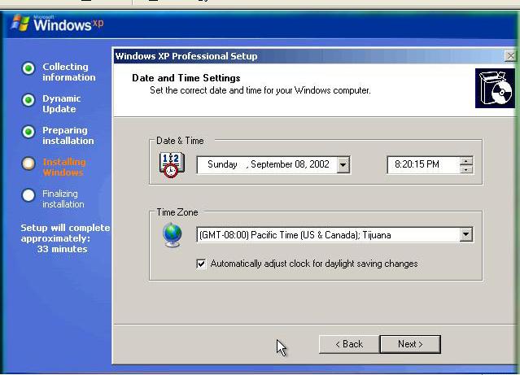This screenshot has height=375, width=520.
Task: Click the 'Date and Time Settings' heading
Action: (x=186, y=78)
